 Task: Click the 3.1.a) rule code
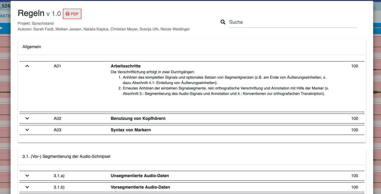point(59,176)
